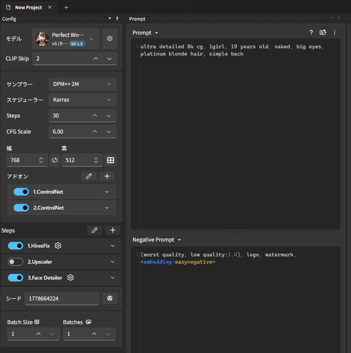Click the pencil edit icon for addons

click(x=89, y=176)
